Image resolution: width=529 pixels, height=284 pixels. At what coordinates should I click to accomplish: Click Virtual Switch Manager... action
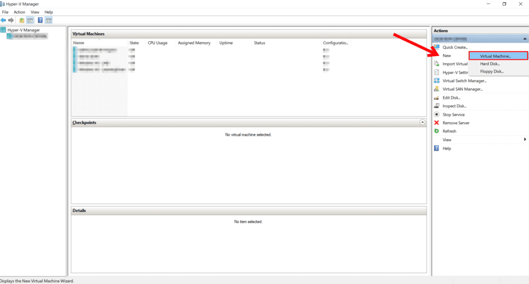pyautogui.click(x=464, y=81)
